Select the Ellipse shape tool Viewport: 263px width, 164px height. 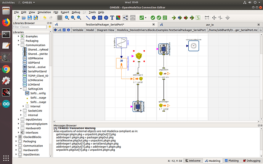(106, 18)
